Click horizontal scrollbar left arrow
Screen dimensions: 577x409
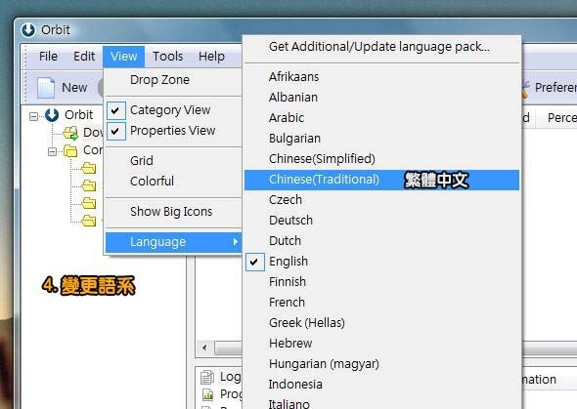point(204,348)
